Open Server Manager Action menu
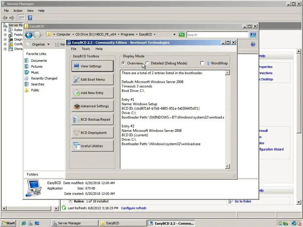The image size is (303, 227). tap(18, 11)
